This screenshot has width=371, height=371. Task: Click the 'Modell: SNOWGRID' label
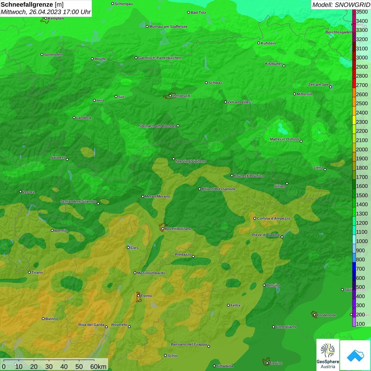341,5
